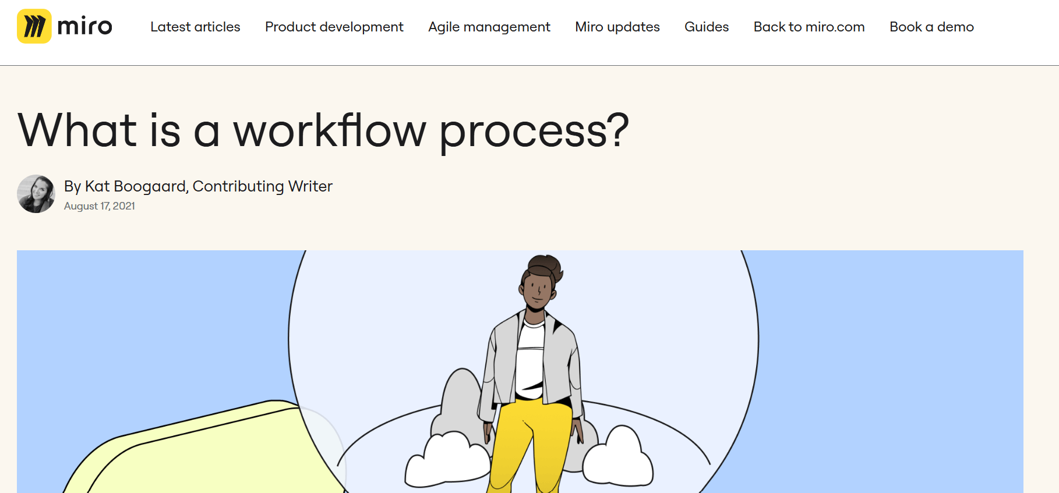
Task: Select Miro updates in navigation
Action: [x=617, y=27]
